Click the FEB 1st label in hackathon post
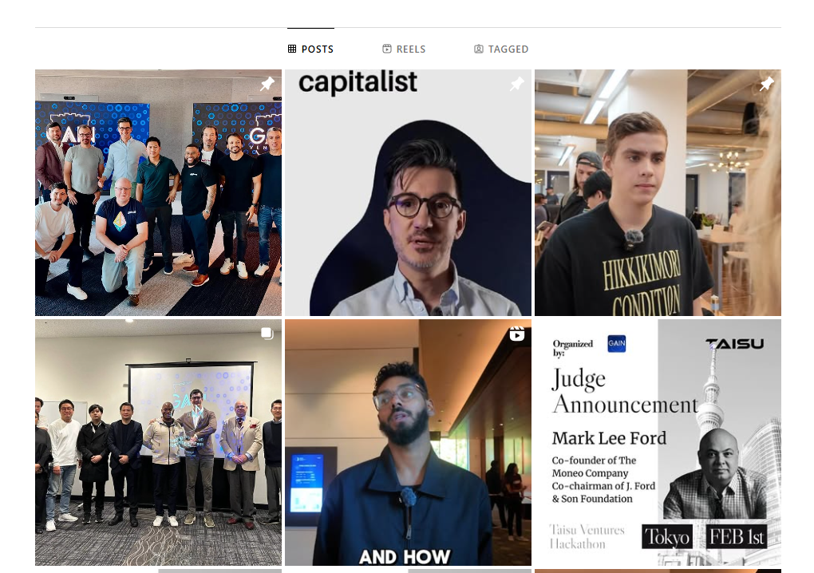Viewport: 814px width, 573px height. [736, 536]
